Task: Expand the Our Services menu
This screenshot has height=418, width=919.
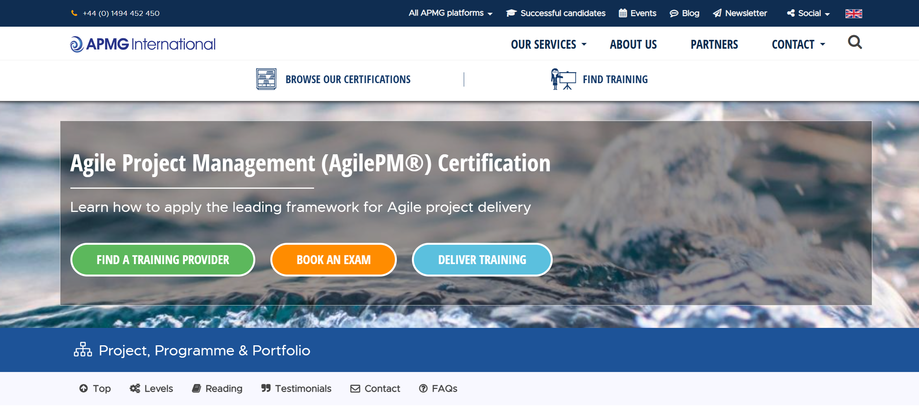Action: click(x=548, y=44)
